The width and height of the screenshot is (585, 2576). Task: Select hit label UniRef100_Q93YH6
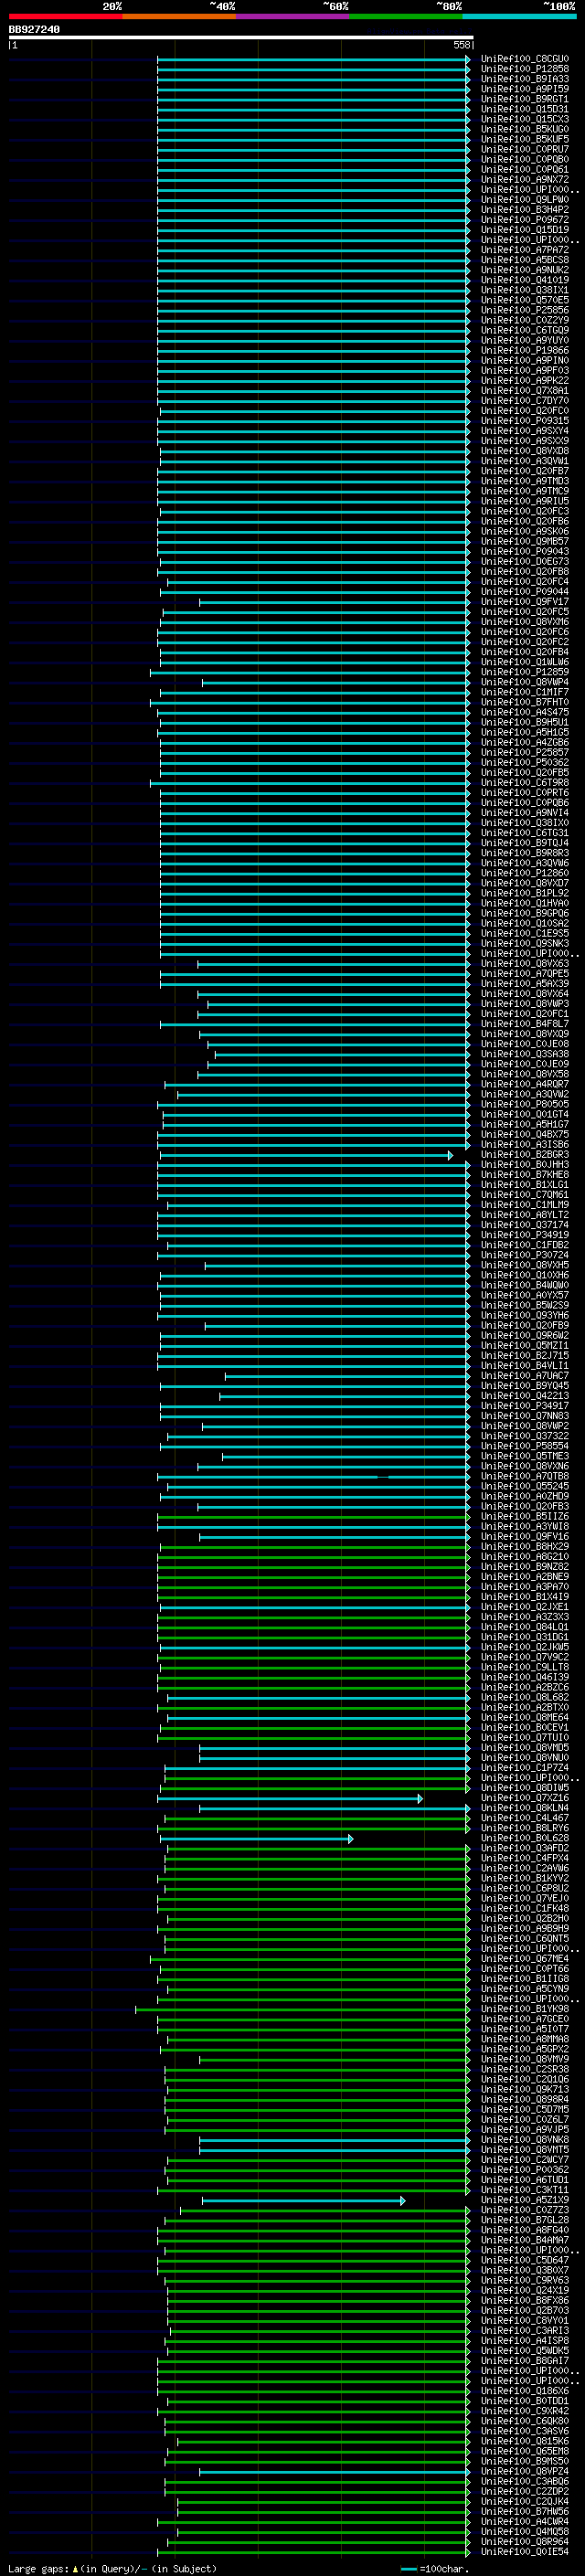(x=525, y=1316)
